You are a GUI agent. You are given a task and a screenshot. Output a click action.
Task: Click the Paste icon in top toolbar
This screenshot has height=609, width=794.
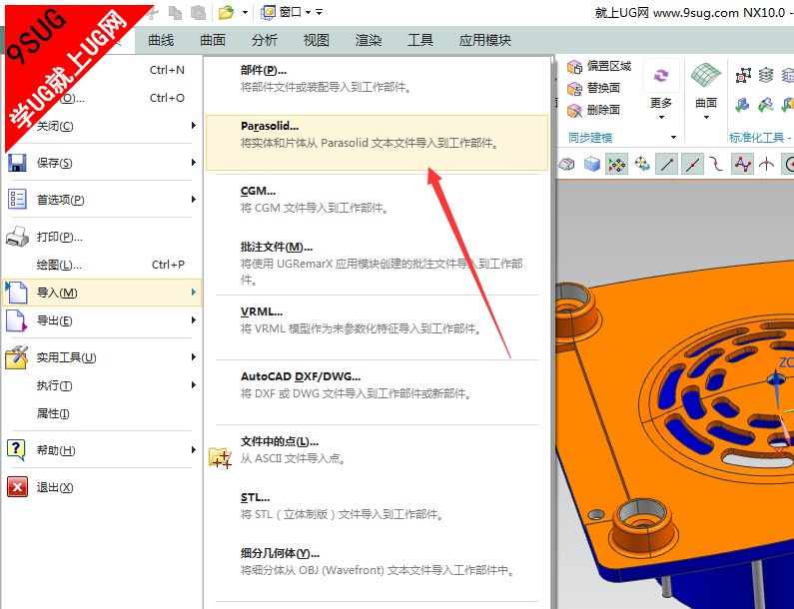coord(199,12)
